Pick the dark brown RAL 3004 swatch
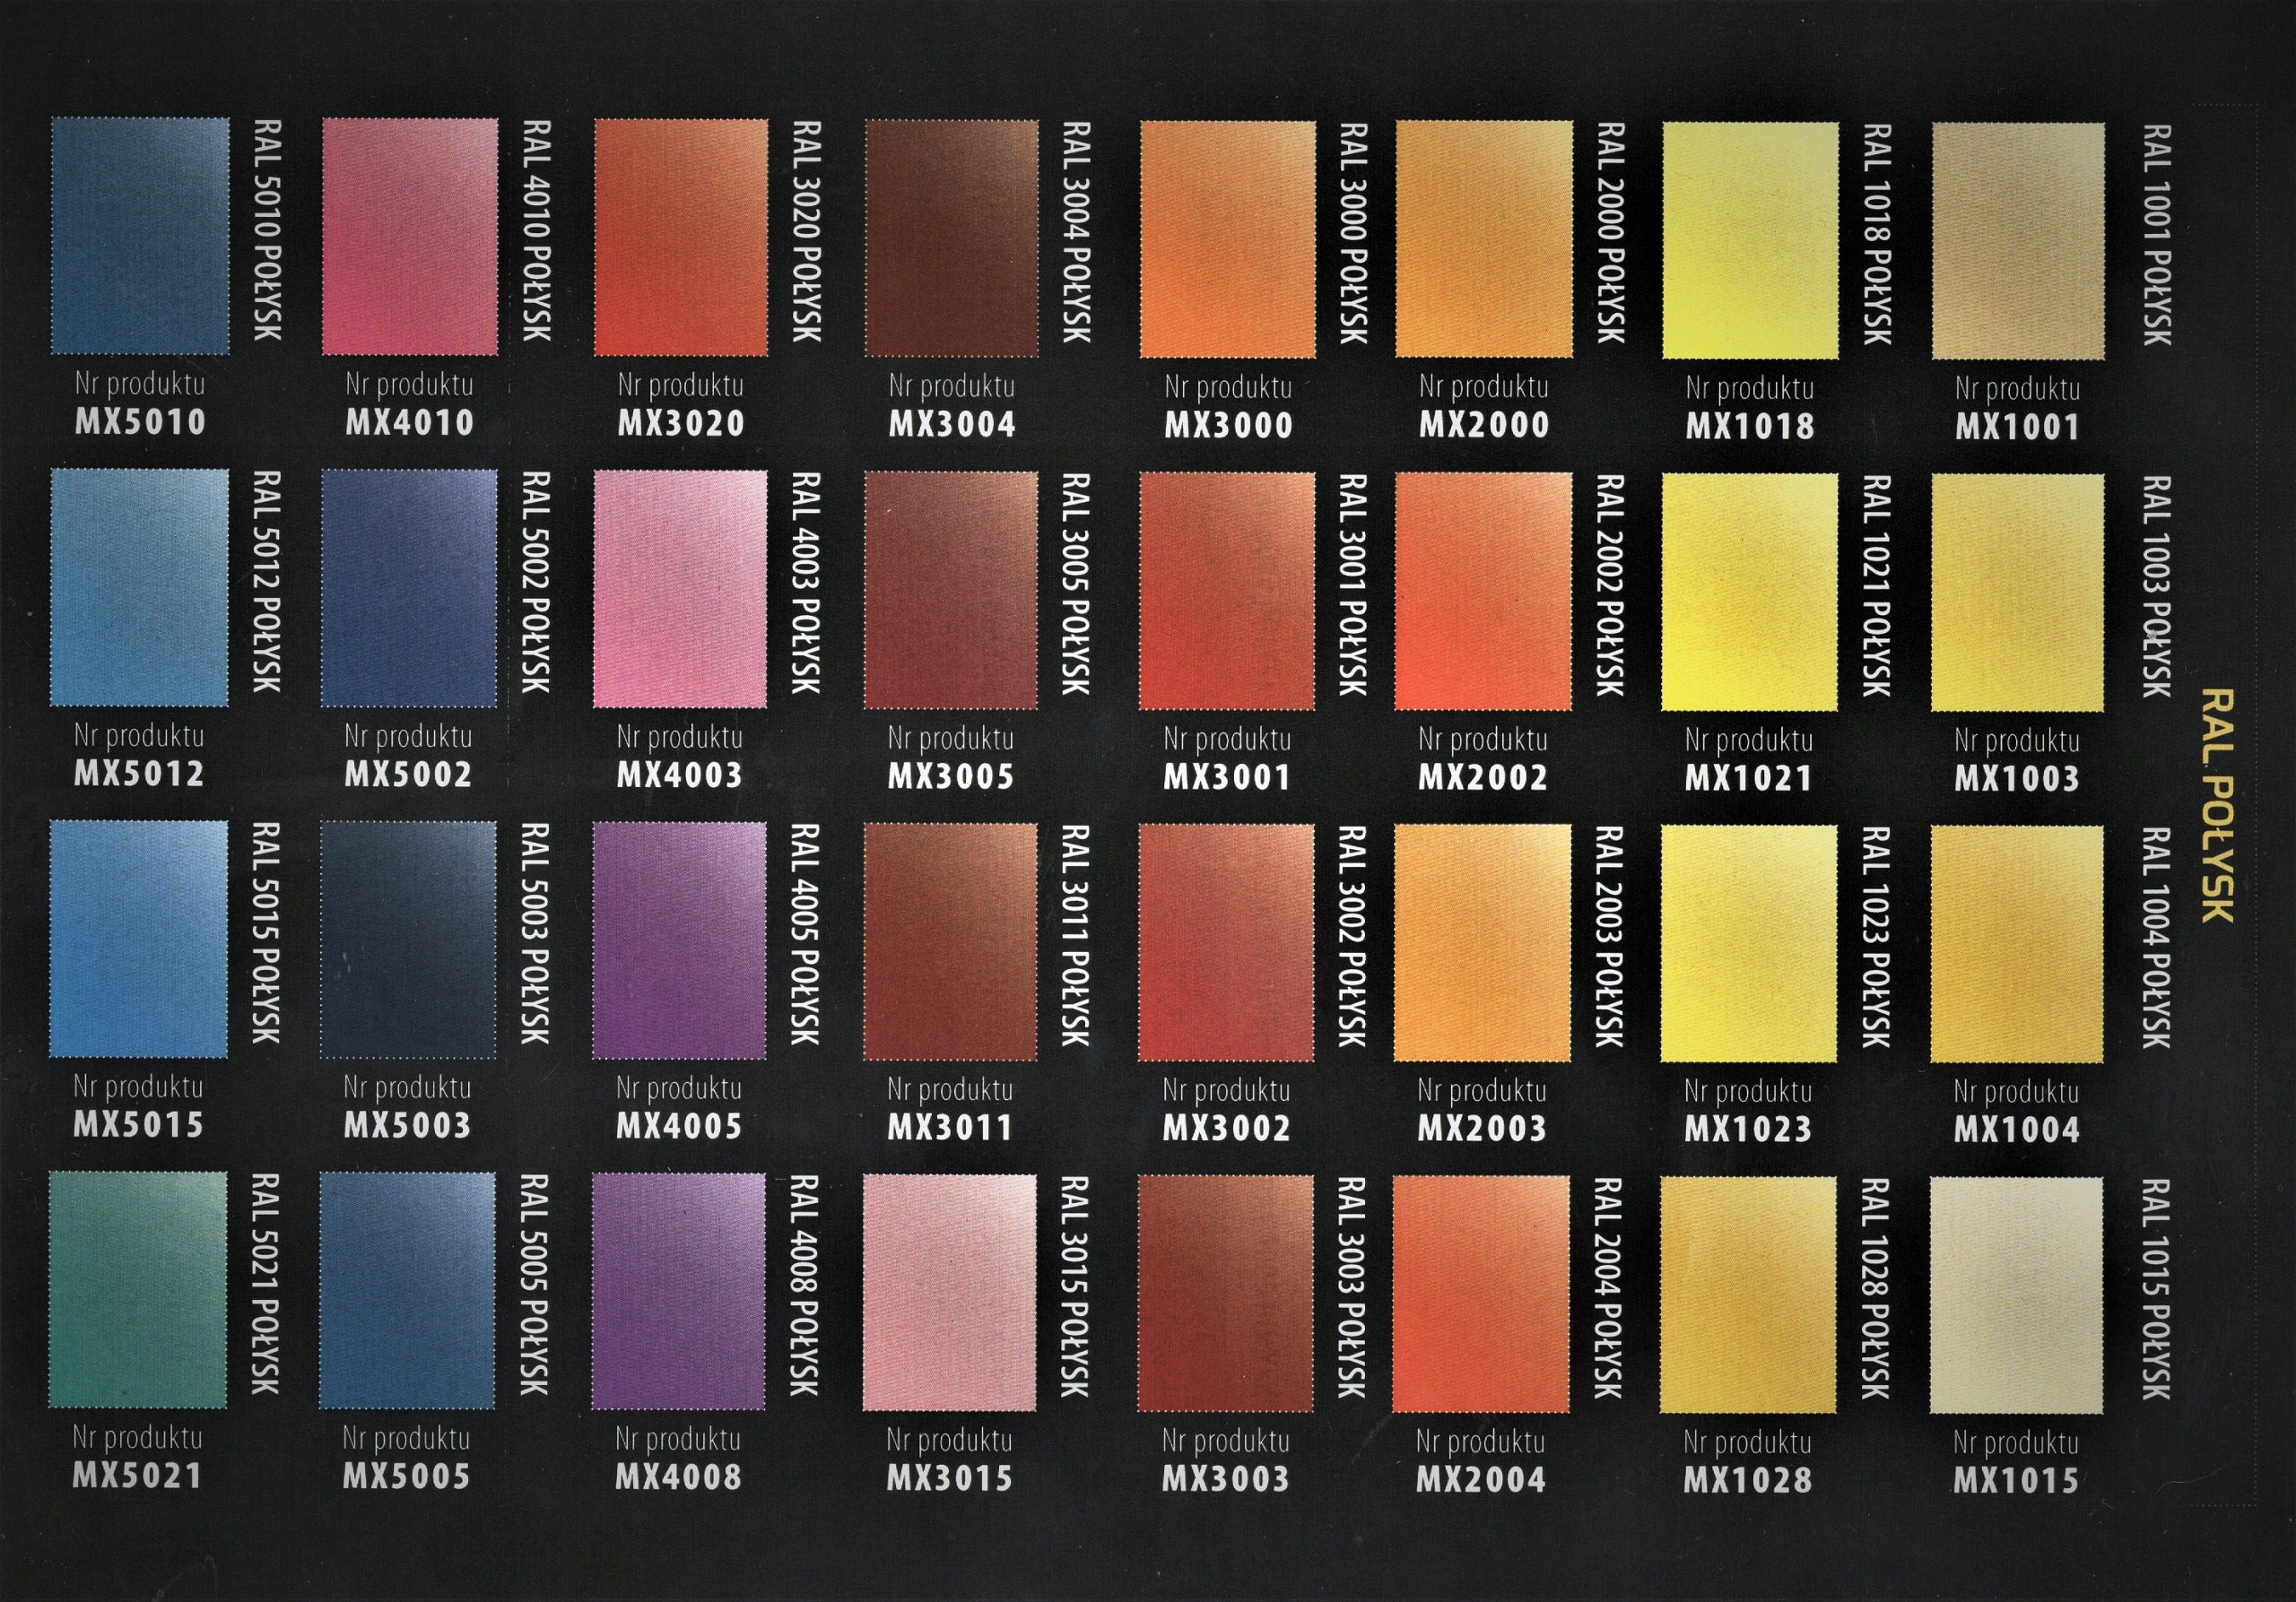2296x1602 pixels. click(x=951, y=238)
